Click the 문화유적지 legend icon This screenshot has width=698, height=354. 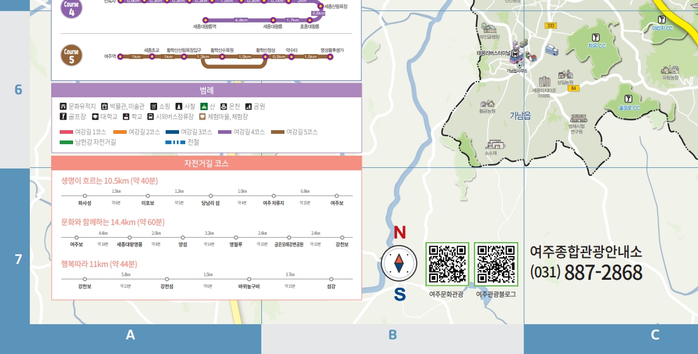point(63,106)
